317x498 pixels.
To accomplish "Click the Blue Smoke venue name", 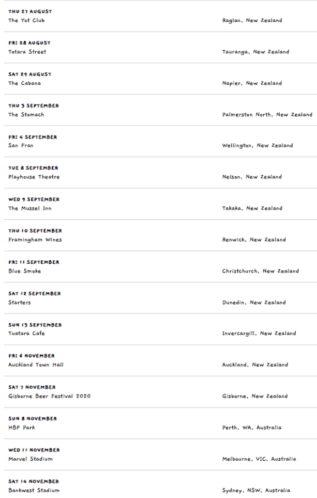I will (x=24, y=271).
